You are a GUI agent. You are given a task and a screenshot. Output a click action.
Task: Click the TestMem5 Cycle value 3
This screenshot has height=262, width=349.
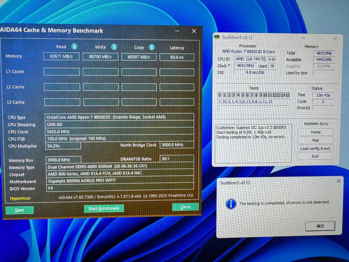pyautogui.click(x=323, y=102)
